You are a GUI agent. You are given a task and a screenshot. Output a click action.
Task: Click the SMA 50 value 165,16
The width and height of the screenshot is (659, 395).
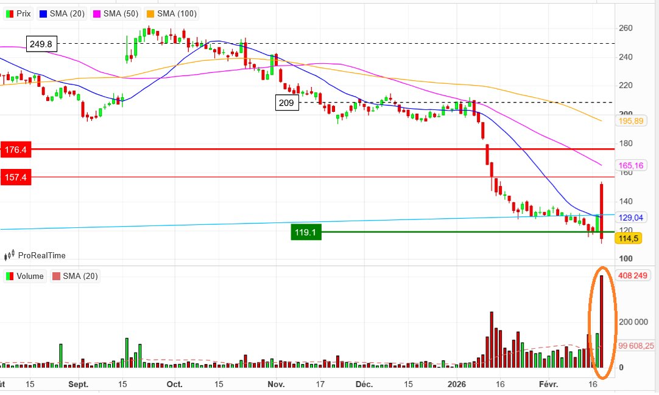[631, 166]
